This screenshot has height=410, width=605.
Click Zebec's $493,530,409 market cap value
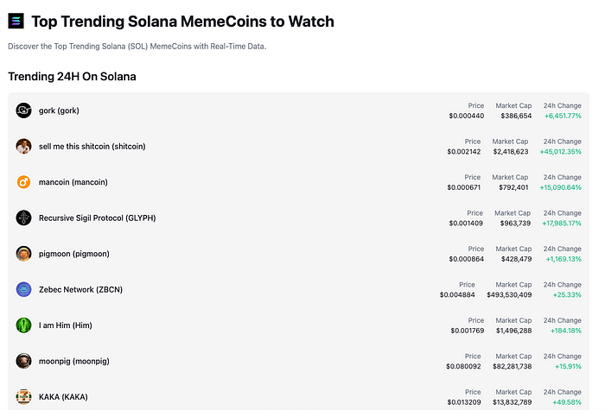click(x=509, y=295)
